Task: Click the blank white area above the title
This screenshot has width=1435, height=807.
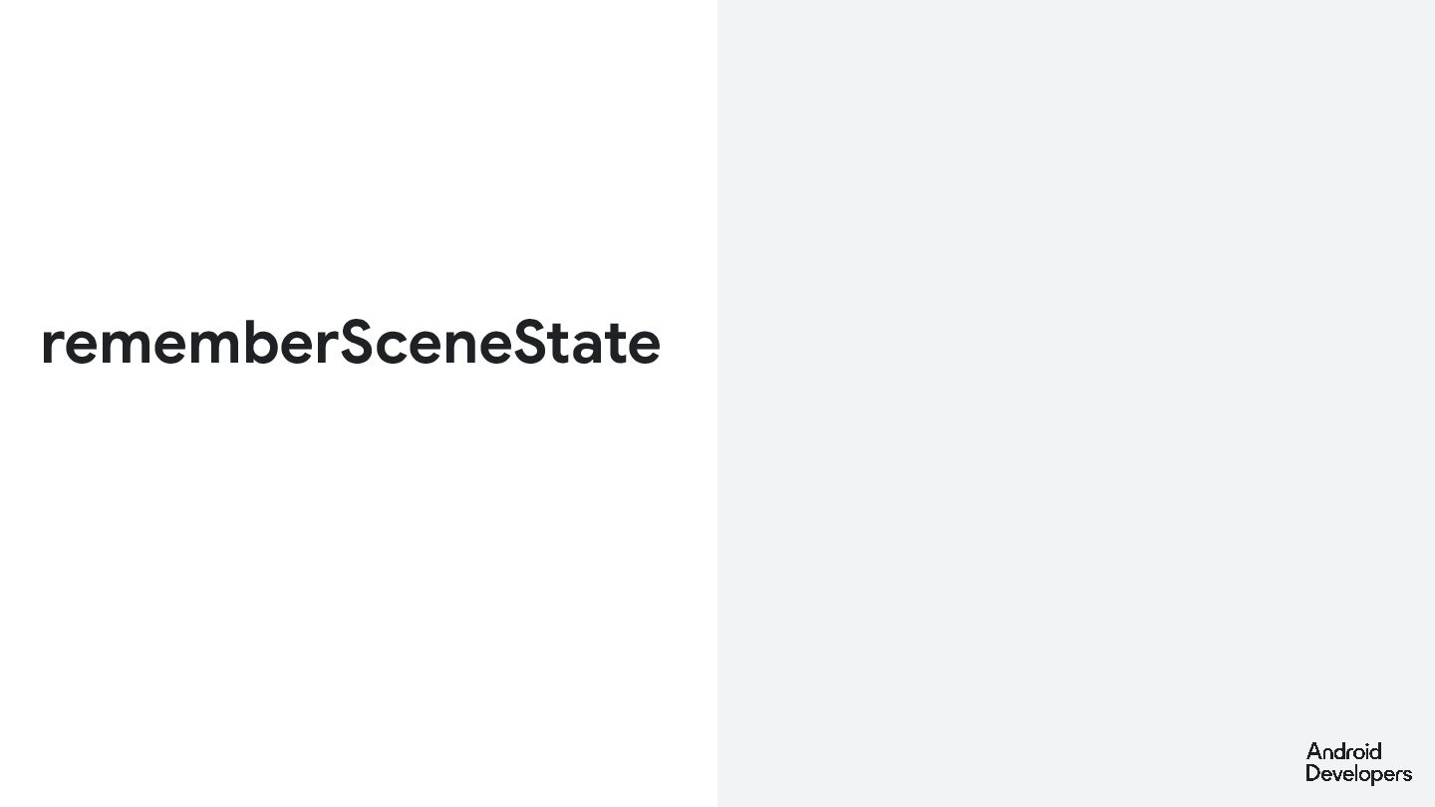Action: point(359,149)
